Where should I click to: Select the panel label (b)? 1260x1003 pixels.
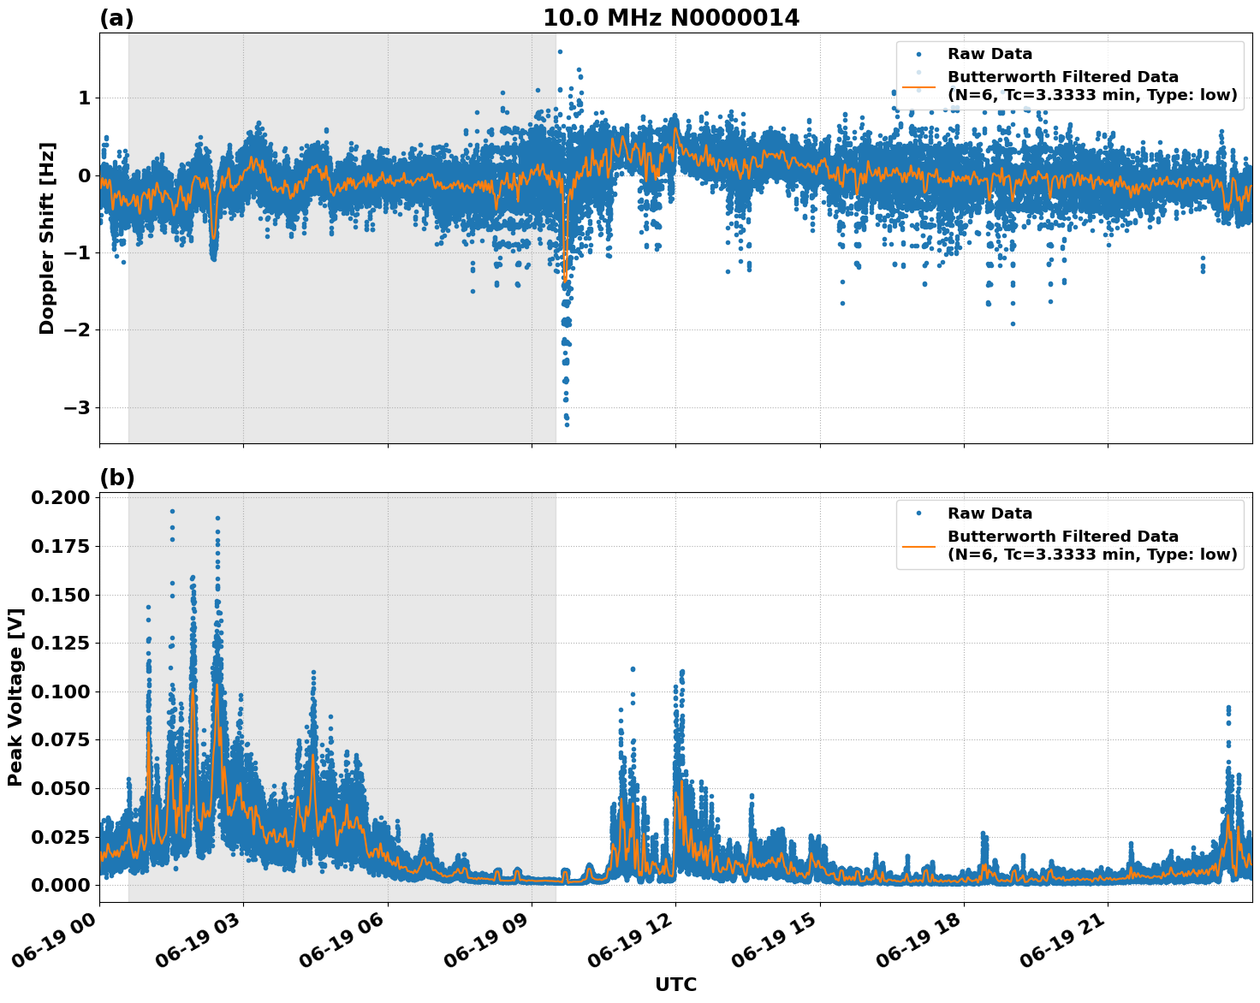coord(117,477)
